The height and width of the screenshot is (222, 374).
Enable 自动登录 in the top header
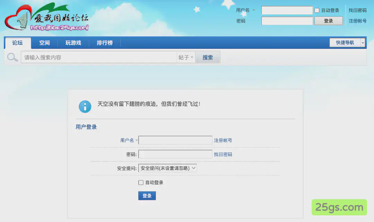pos(317,10)
